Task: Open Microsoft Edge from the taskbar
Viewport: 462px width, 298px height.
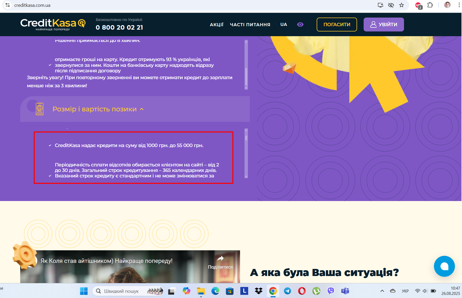Action: pos(215,291)
